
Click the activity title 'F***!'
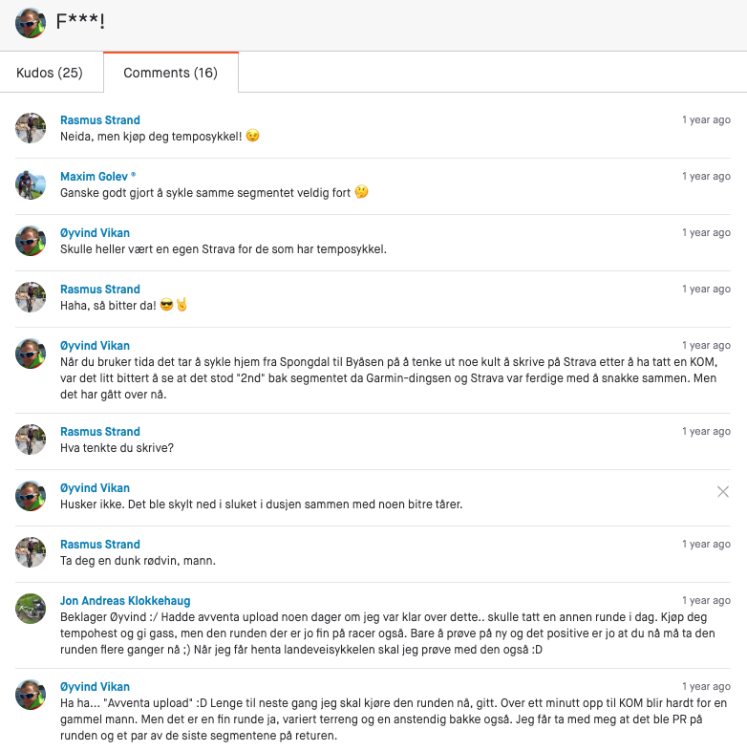click(x=79, y=23)
